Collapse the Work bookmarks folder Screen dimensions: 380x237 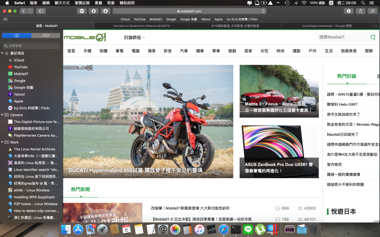click(x=2, y=142)
